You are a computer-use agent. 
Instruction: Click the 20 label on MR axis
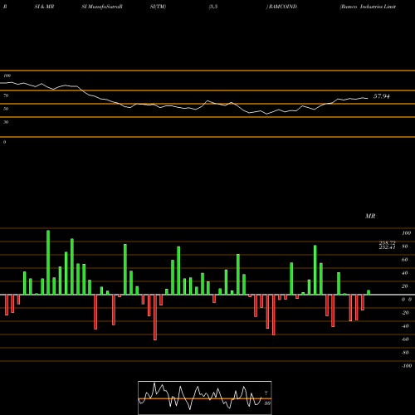405,286
